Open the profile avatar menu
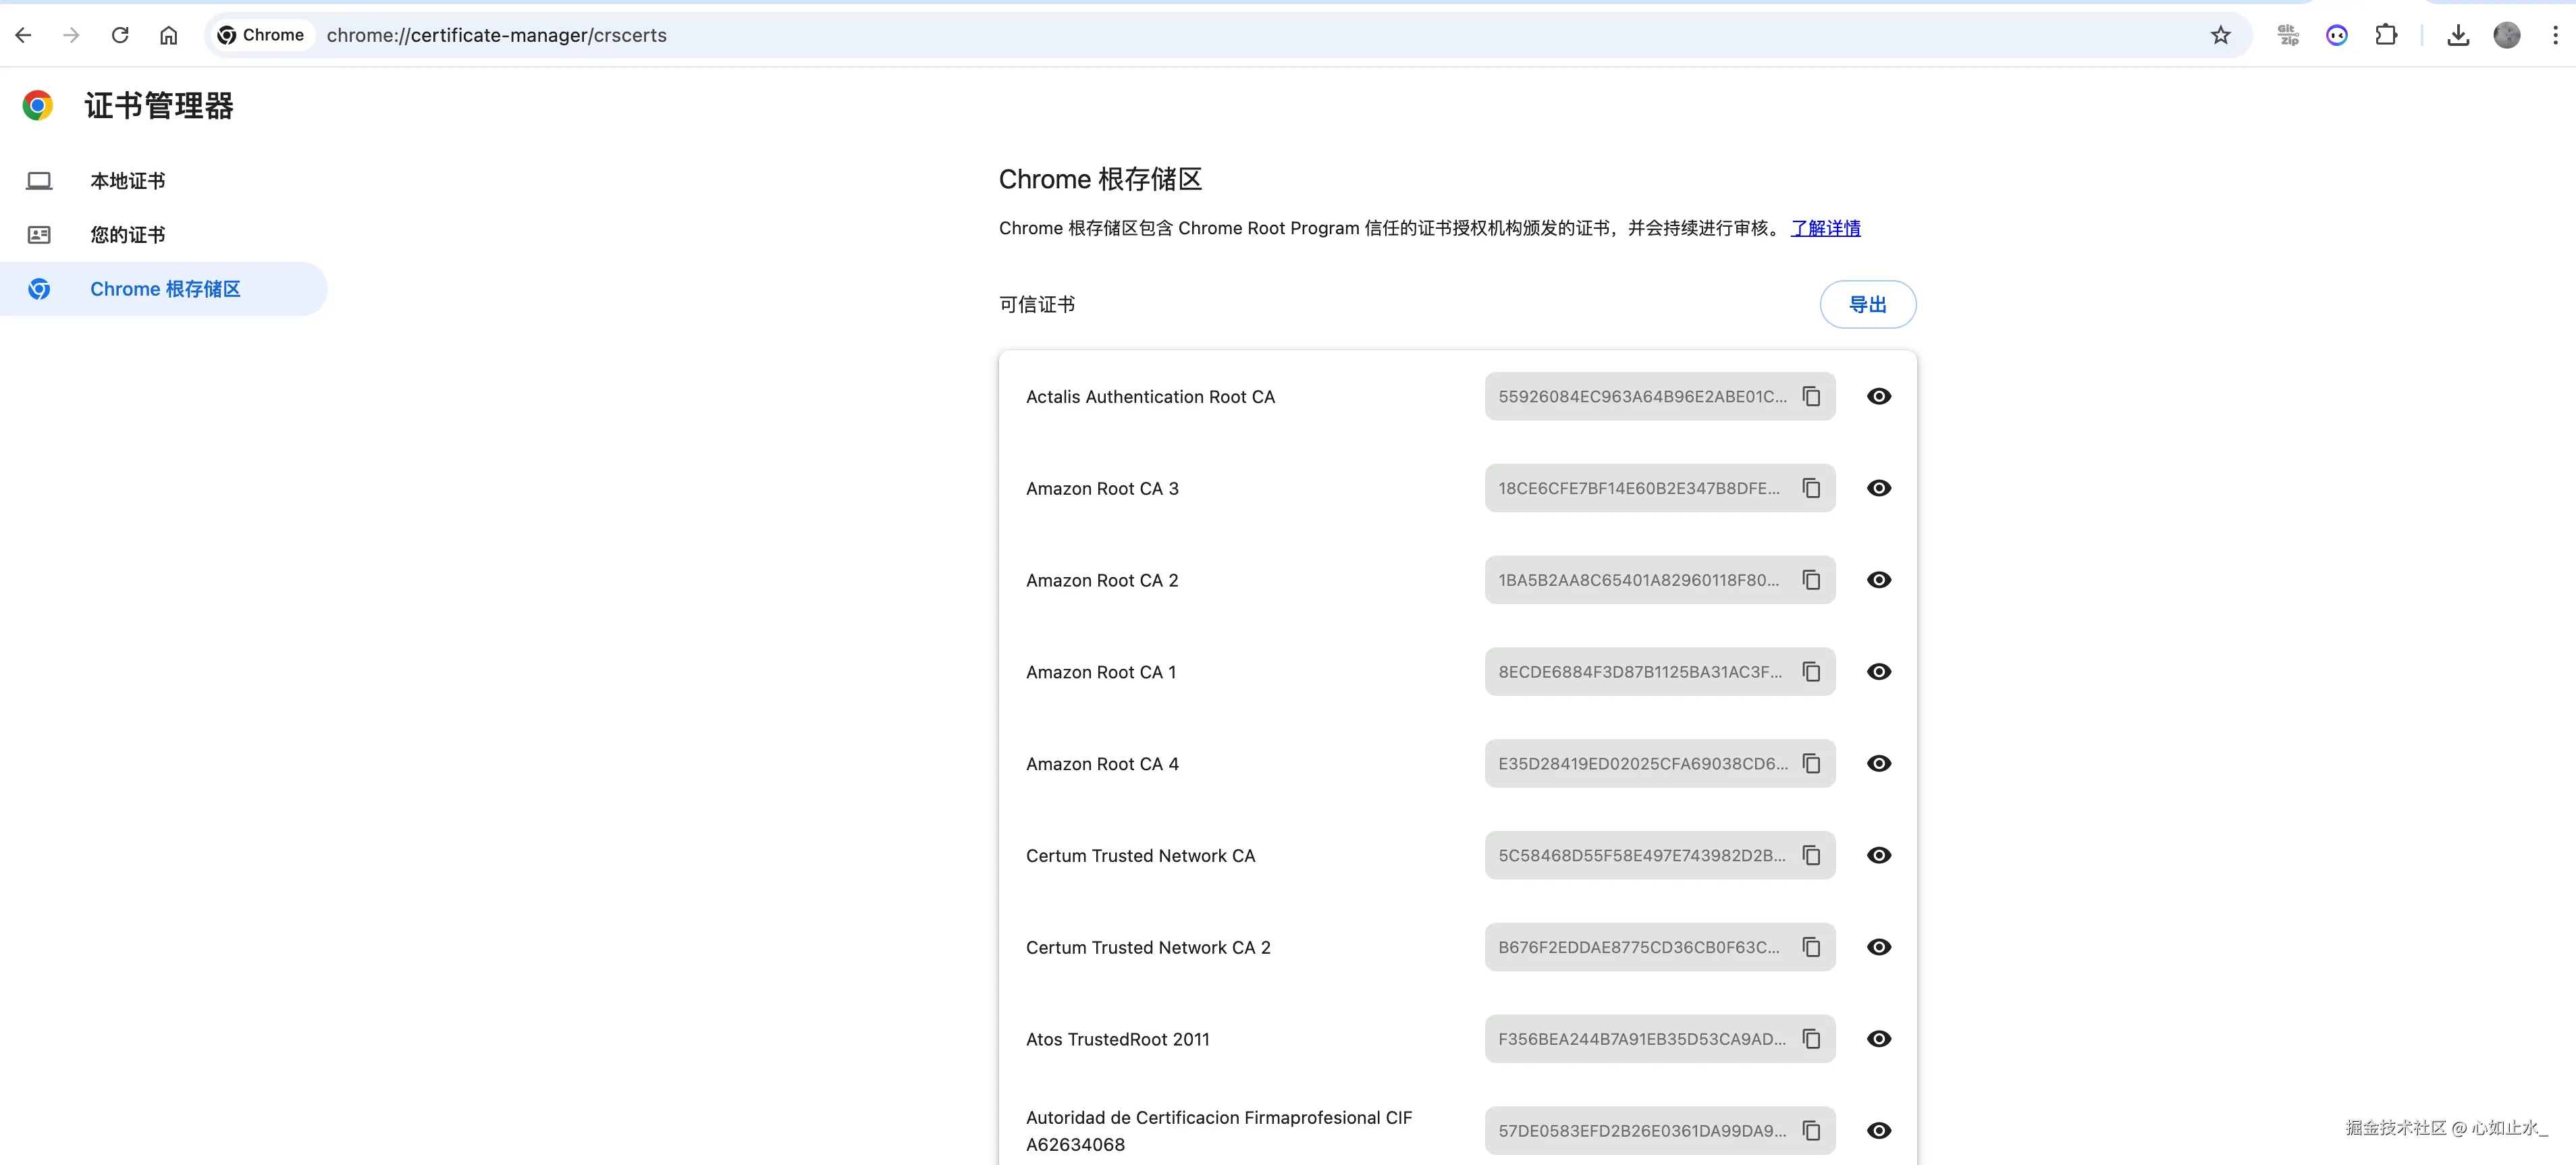2576x1165 pixels. [2506, 35]
